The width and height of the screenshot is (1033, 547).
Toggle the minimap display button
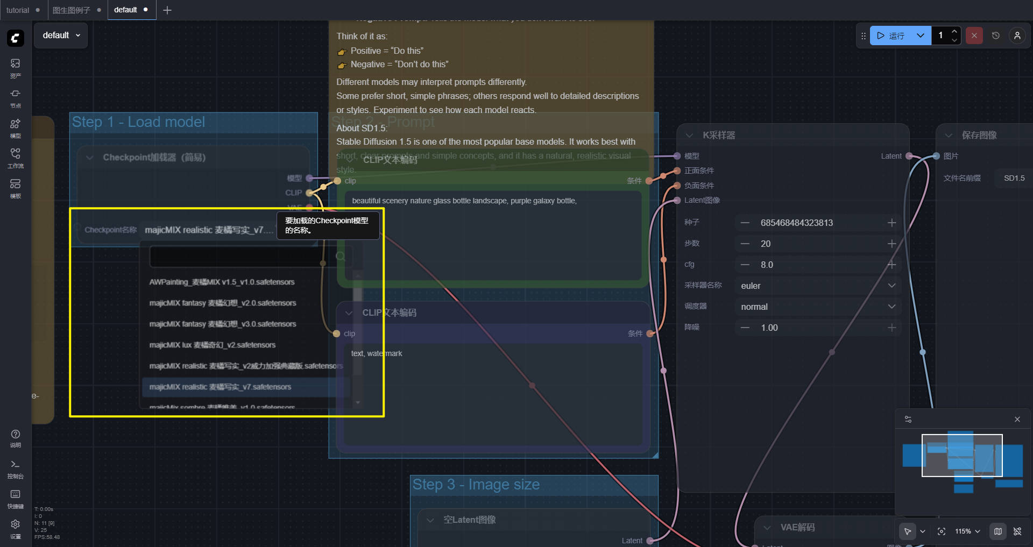tap(998, 531)
